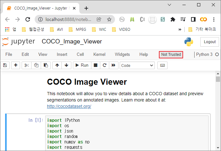The height and width of the screenshot is (151, 221).
Task: Click the Python logo icon
Action: [x=189, y=42]
